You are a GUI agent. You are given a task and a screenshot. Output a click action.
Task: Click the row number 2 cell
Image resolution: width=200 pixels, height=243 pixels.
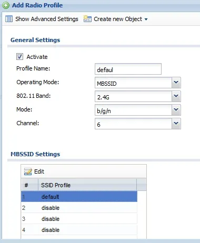[x=24, y=208]
